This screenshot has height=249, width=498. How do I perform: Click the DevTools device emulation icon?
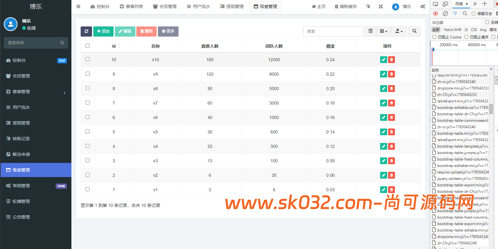445,4
